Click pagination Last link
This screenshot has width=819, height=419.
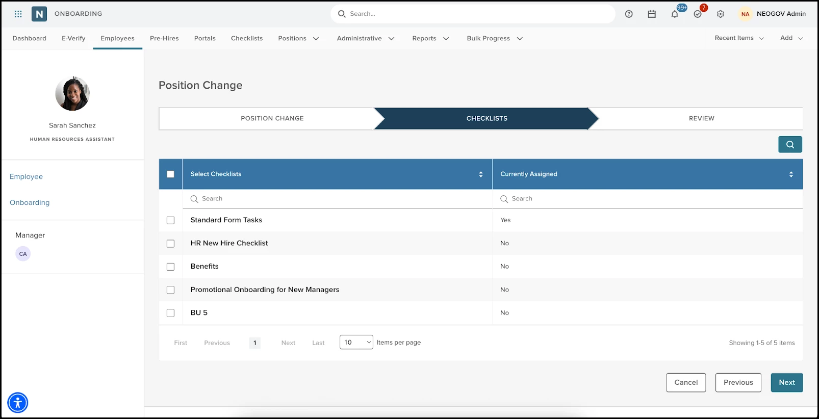pos(319,343)
